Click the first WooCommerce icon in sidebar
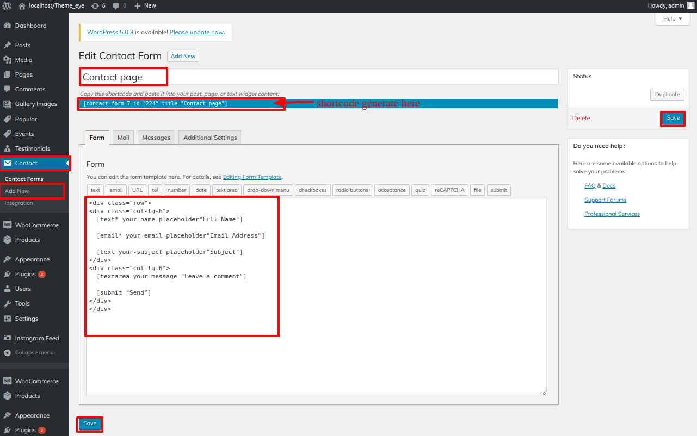This screenshot has height=436, width=697. (x=7, y=225)
